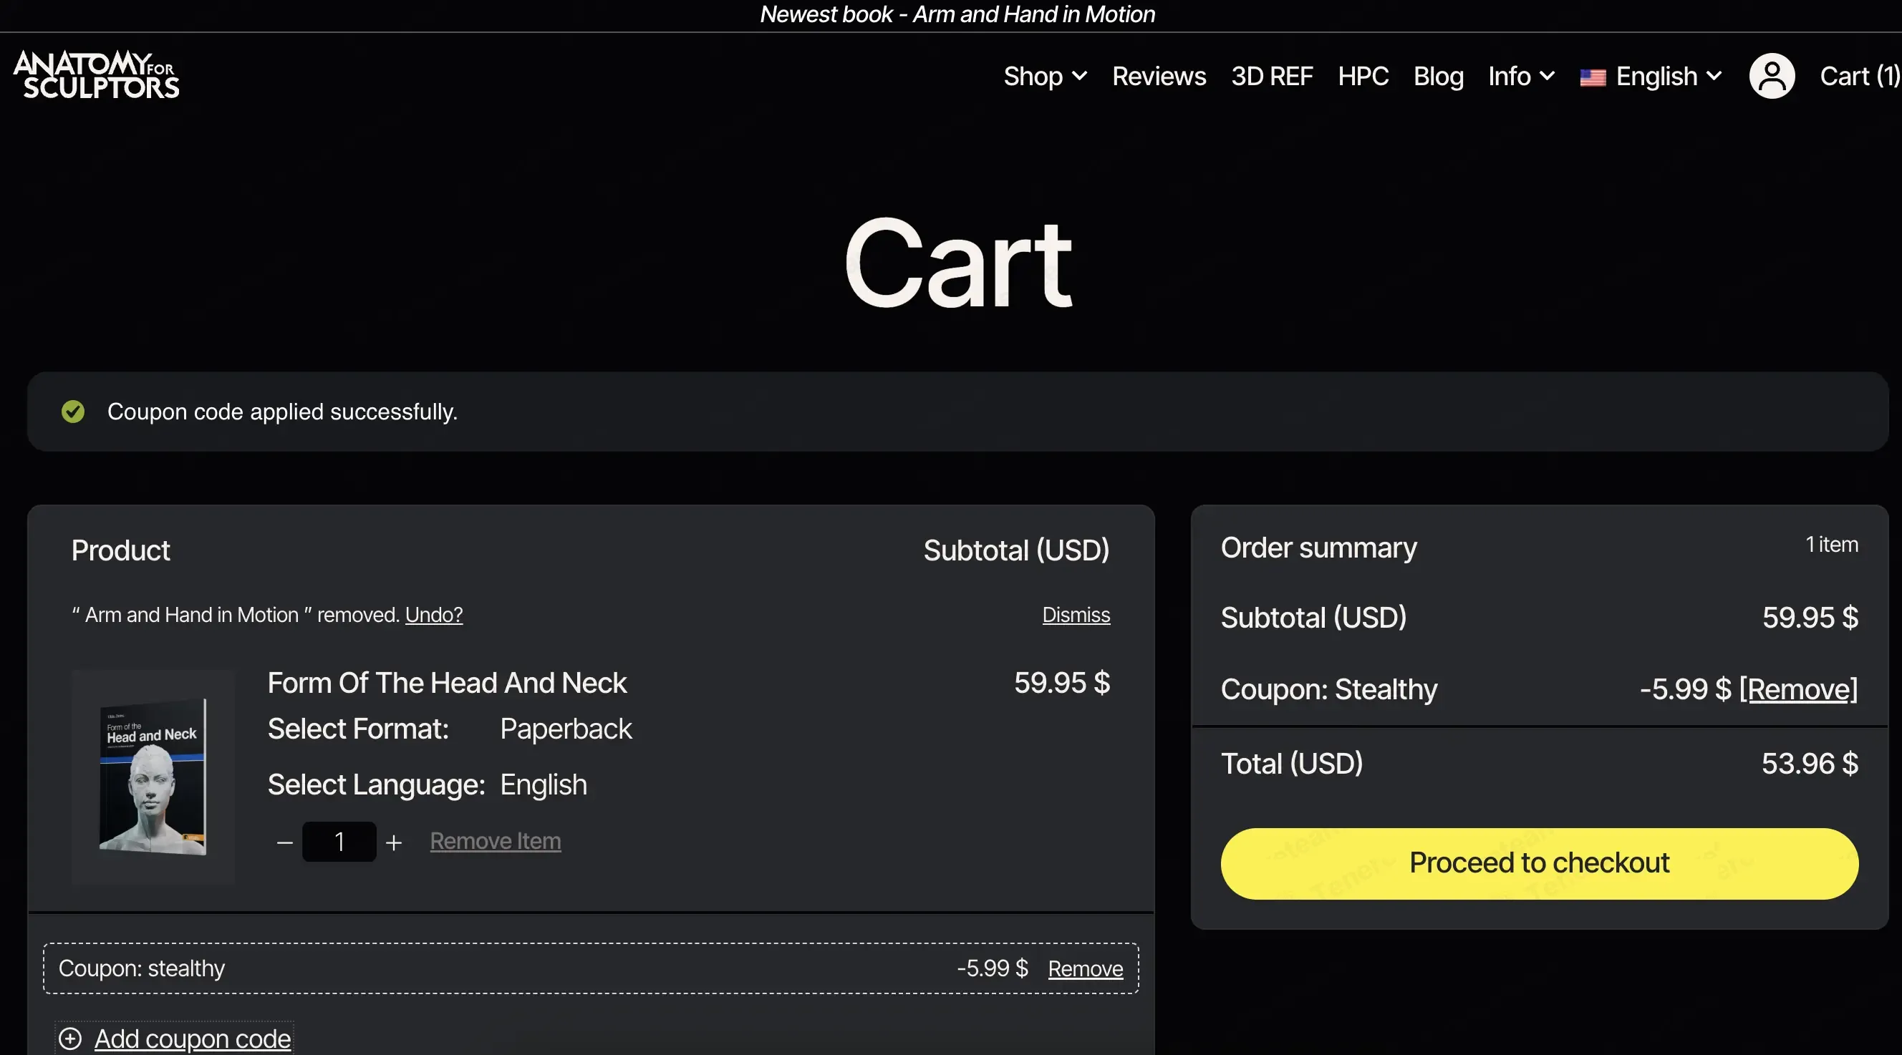This screenshot has height=1055, width=1902.
Task: Click the US flag language icon
Action: (x=1593, y=77)
